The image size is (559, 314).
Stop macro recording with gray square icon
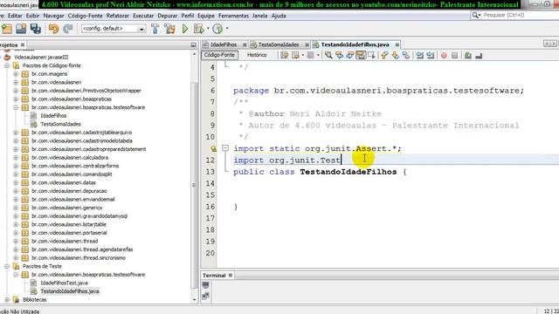point(454,55)
